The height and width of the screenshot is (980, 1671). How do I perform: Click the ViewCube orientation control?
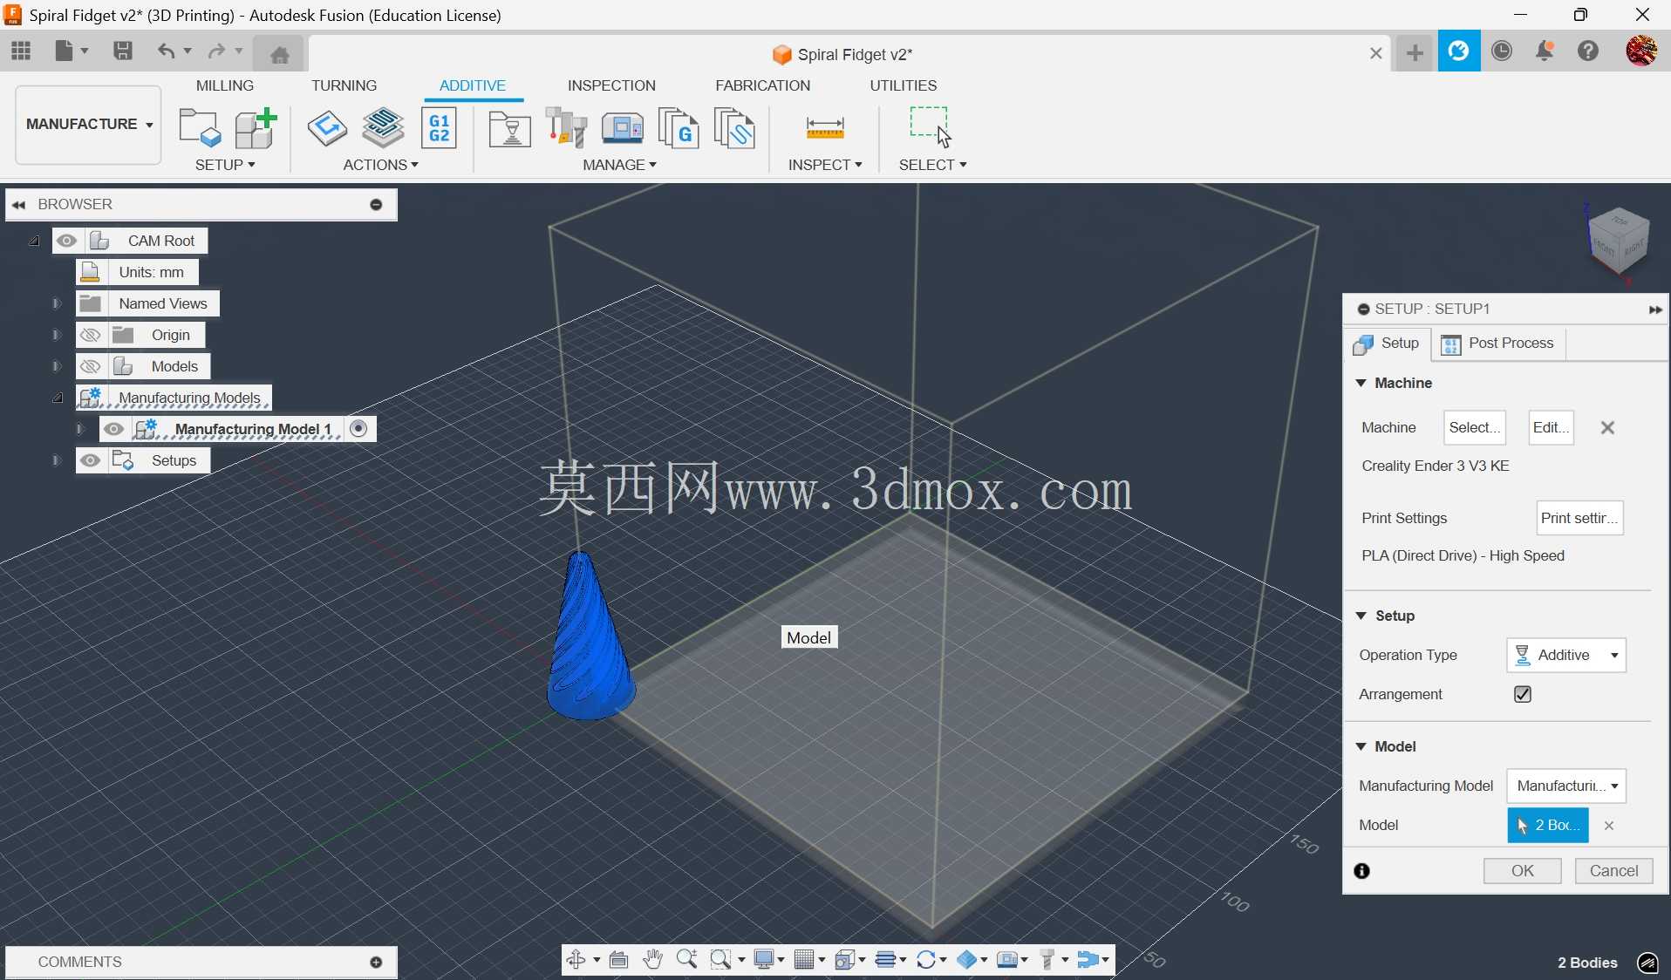(x=1619, y=241)
